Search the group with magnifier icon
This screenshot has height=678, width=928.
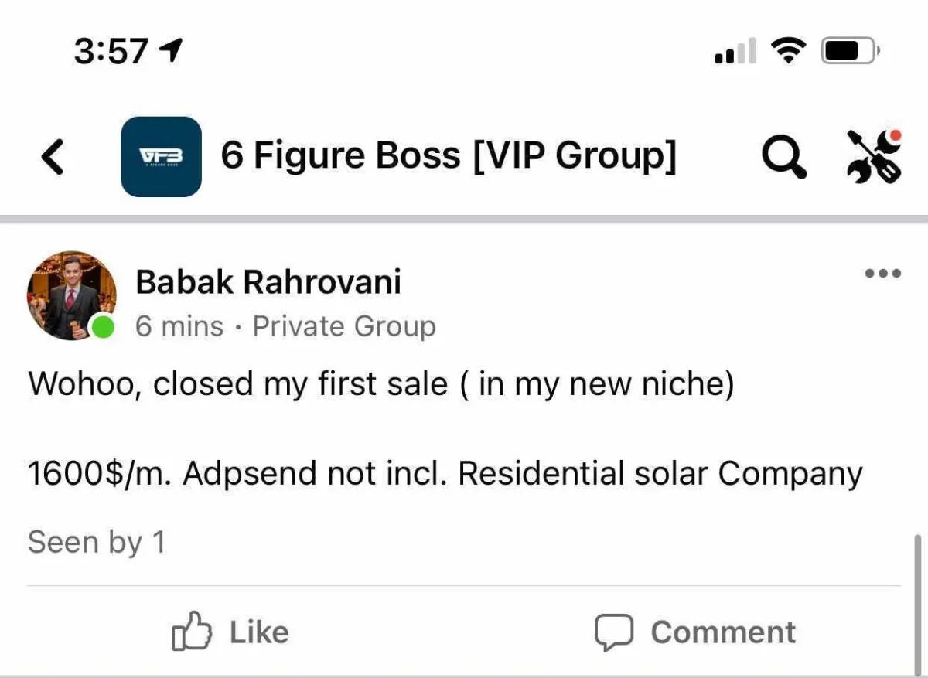click(785, 158)
